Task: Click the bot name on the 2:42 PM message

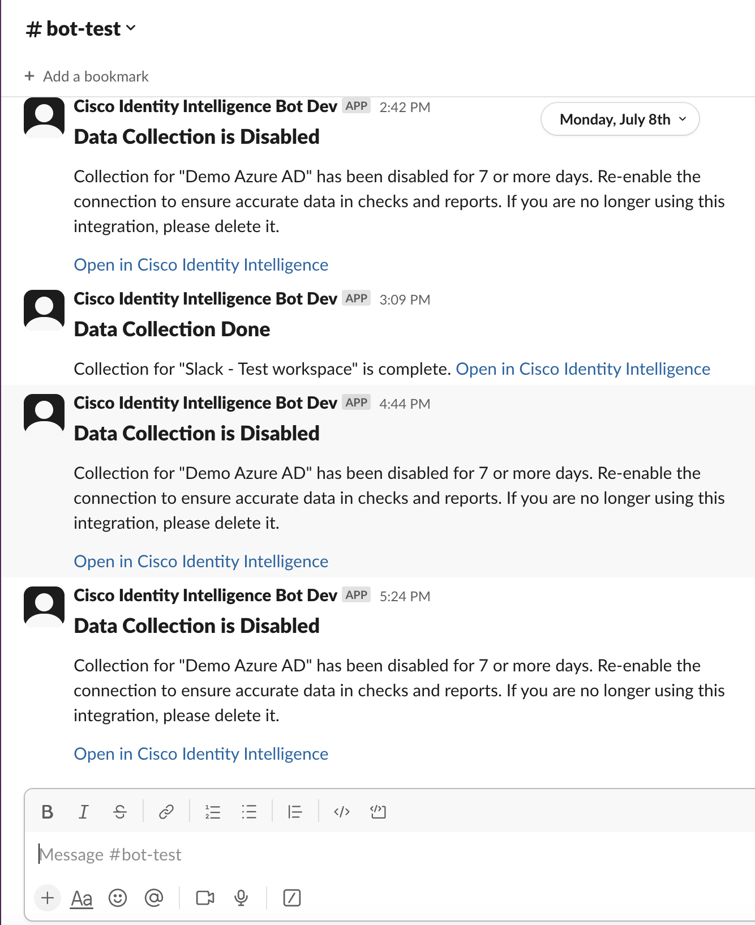Action: click(205, 106)
